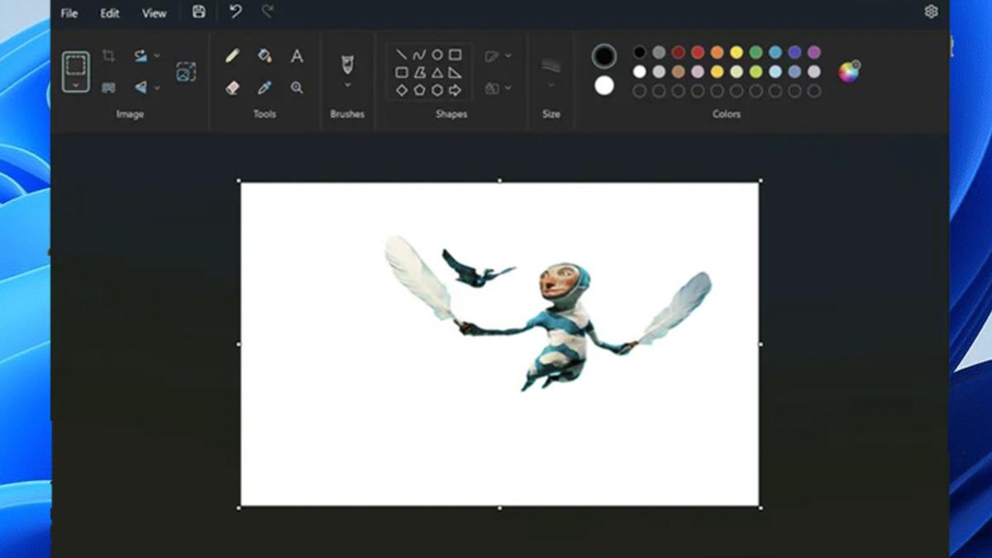Select the arrow shape

tap(455, 88)
